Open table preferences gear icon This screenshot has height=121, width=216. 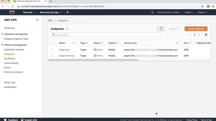click(206, 35)
